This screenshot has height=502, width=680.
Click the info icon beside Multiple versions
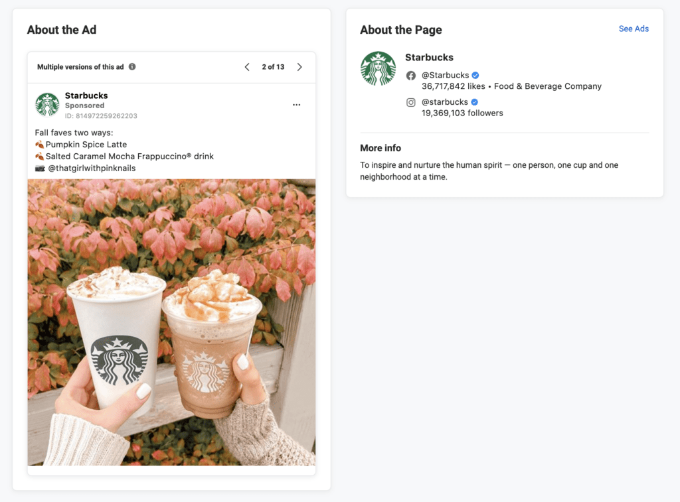[132, 67]
